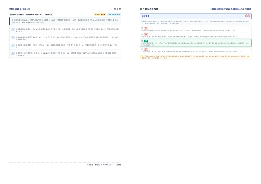Click the lightbulb icon in the yellow tip box

(x=143, y=56)
